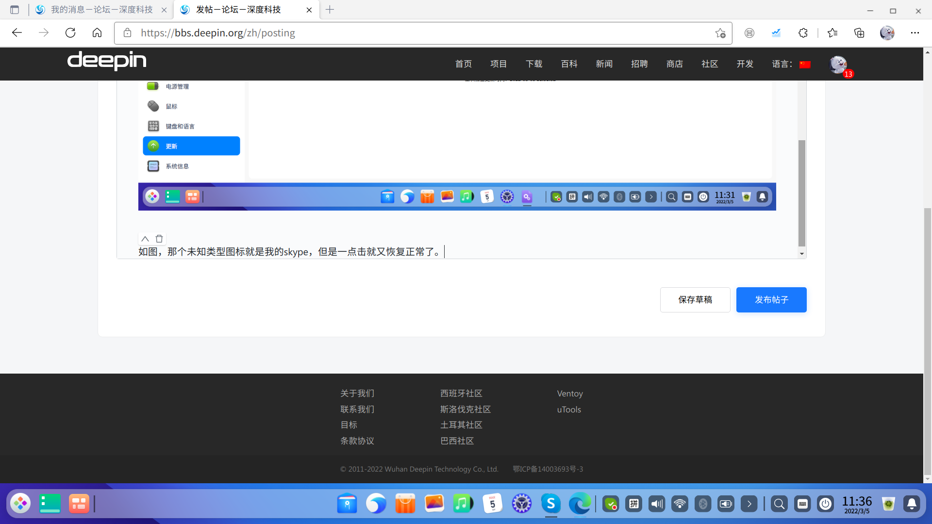Toggle the volume tray icon
Image resolution: width=932 pixels, height=524 pixels.
click(657, 504)
